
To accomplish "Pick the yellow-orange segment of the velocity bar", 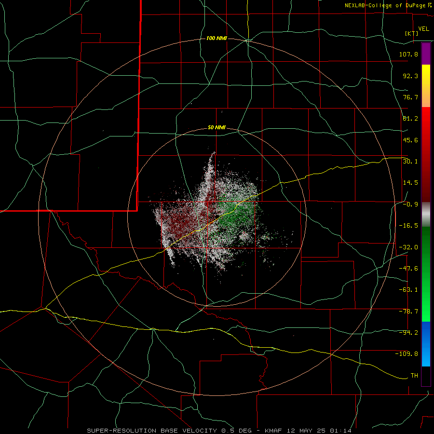I will [426, 86].
